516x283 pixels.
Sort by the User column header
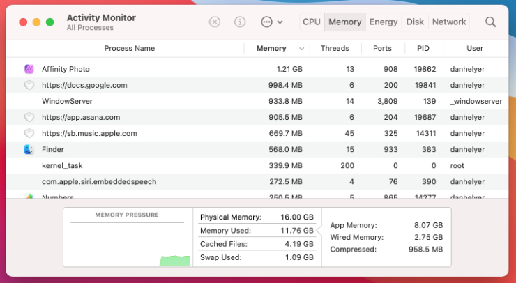[475, 48]
